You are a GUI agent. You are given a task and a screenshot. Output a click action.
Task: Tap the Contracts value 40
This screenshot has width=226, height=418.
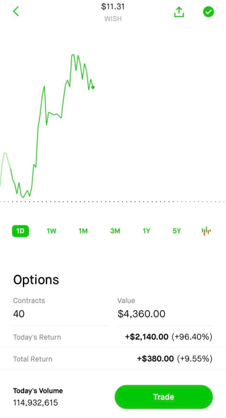point(19,314)
